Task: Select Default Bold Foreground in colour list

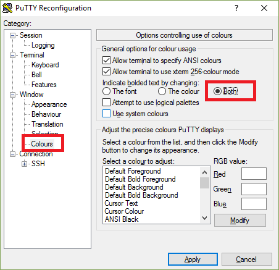Action: tap(140, 179)
